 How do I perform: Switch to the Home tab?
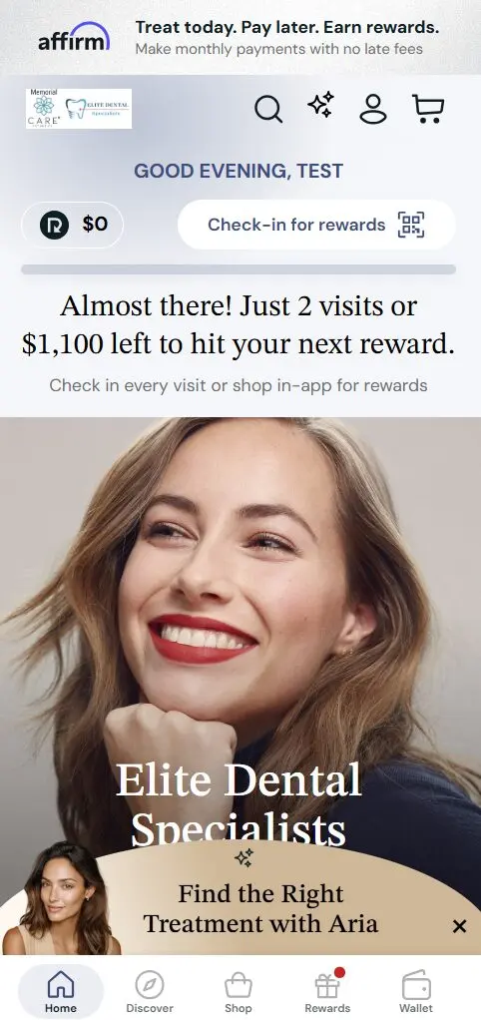point(61,991)
